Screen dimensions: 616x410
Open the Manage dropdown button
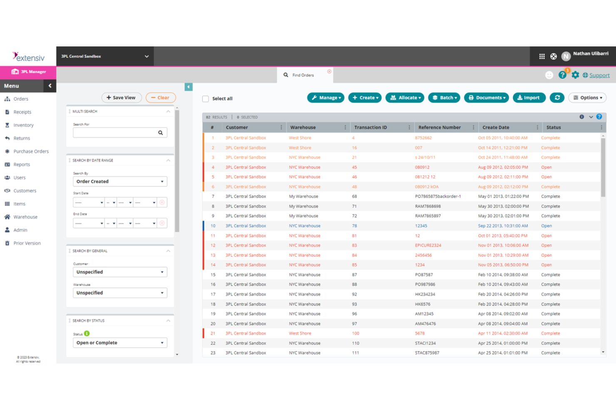click(x=326, y=98)
